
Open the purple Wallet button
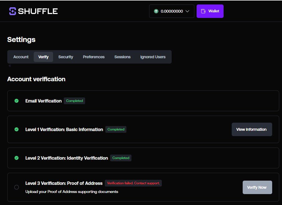pyautogui.click(x=210, y=11)
